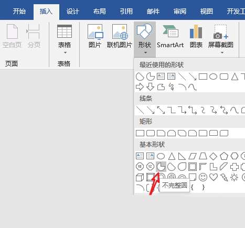Screen dimensions: 245x228
Task: Select the L-shape
Action: click(214, 167)
